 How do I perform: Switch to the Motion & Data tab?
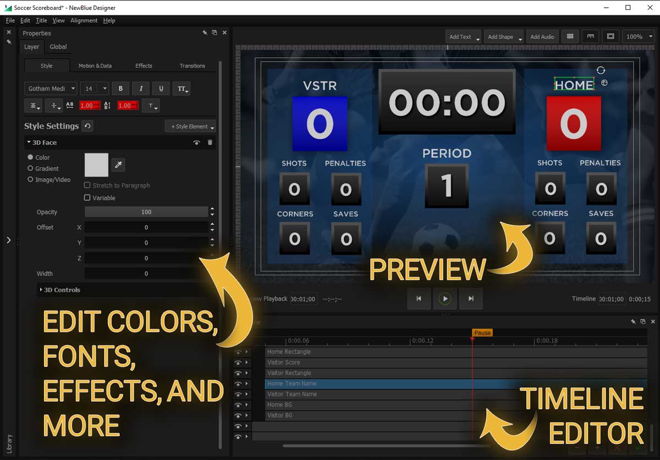point(95,65)
